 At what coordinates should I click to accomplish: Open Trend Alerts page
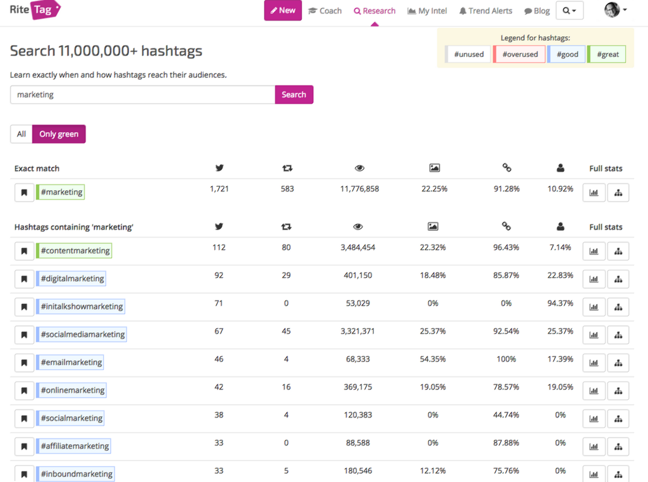click(x=485, y=11)
